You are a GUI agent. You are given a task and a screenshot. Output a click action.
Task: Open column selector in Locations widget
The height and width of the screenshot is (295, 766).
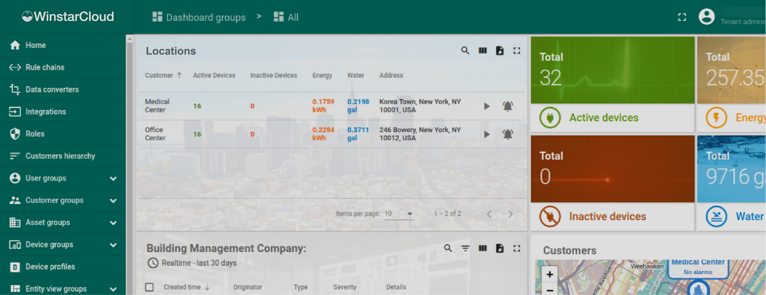pos(483,51)
